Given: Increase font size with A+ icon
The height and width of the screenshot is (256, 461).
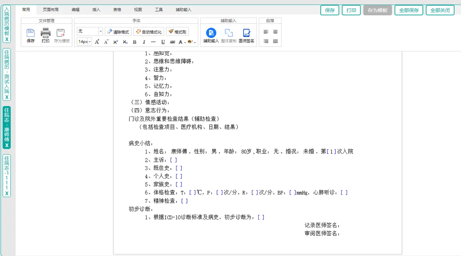Looking at the screenshot, I should click(97, 42).
